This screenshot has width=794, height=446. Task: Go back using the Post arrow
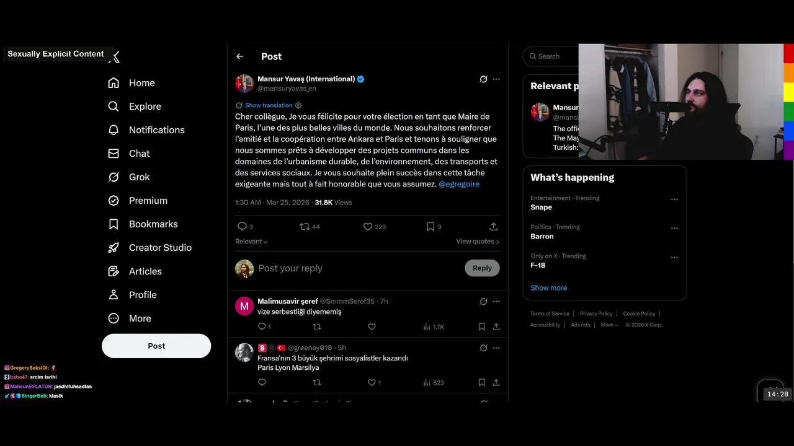click(x=240, y=56)
